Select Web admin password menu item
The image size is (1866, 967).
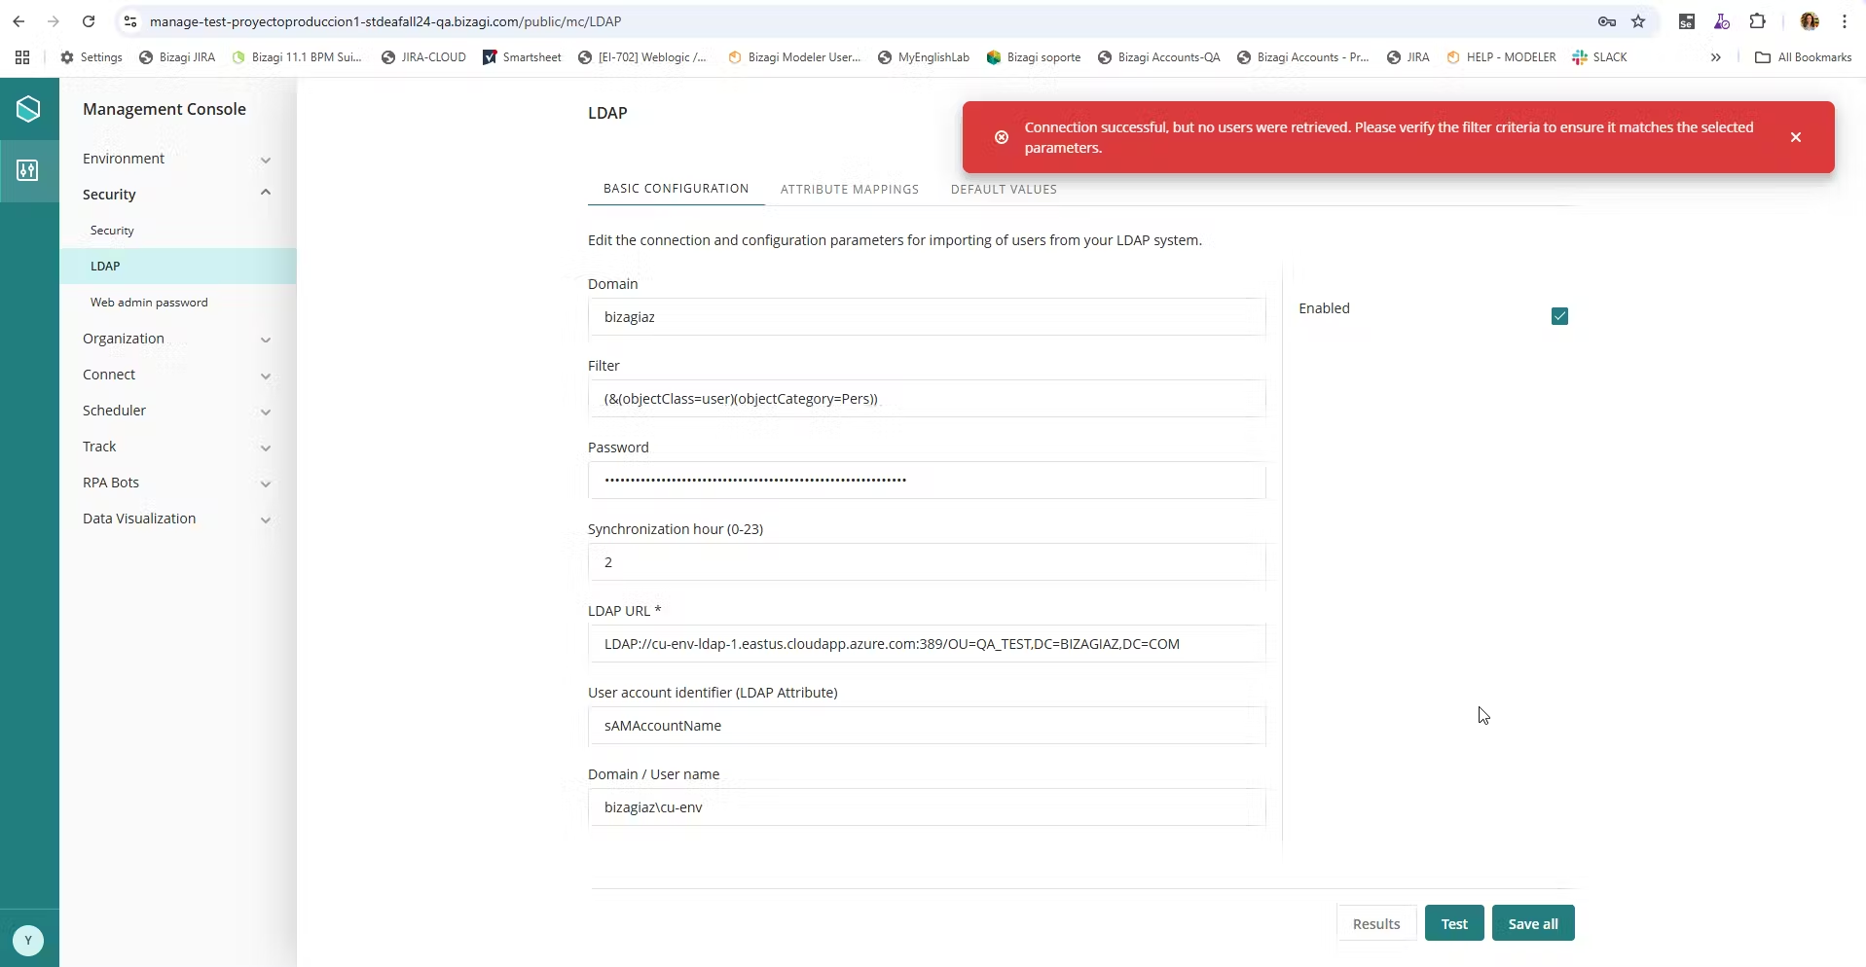pos(149,303)
